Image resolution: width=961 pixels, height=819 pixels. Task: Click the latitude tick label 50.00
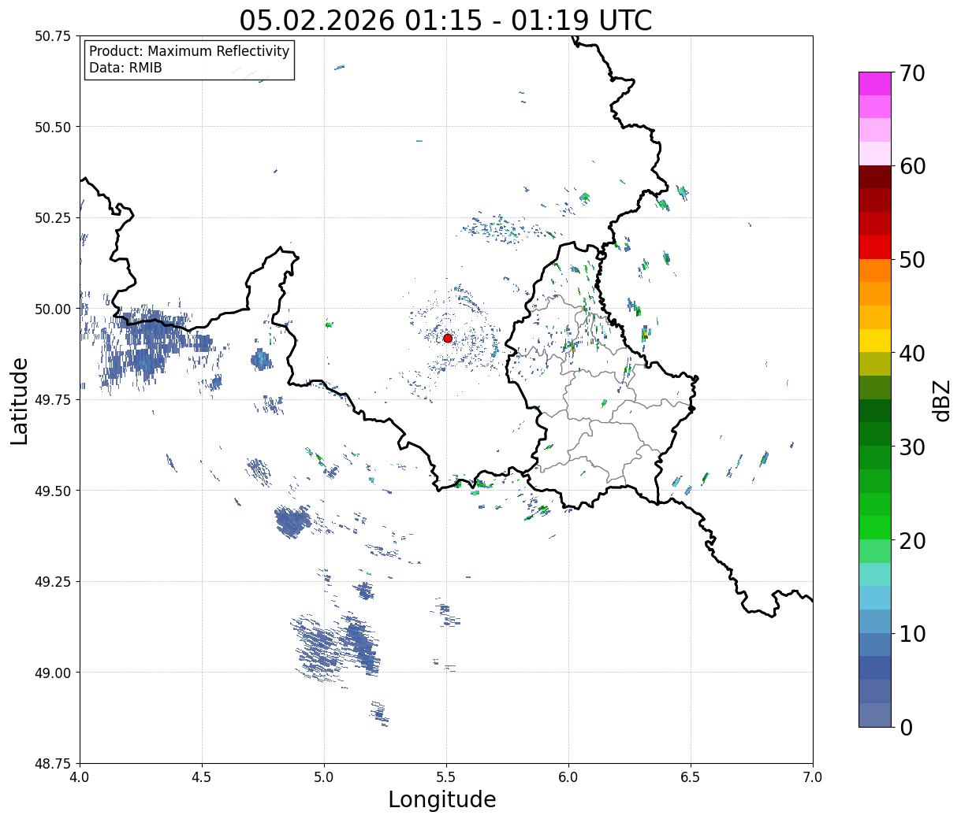pos(52,309)
